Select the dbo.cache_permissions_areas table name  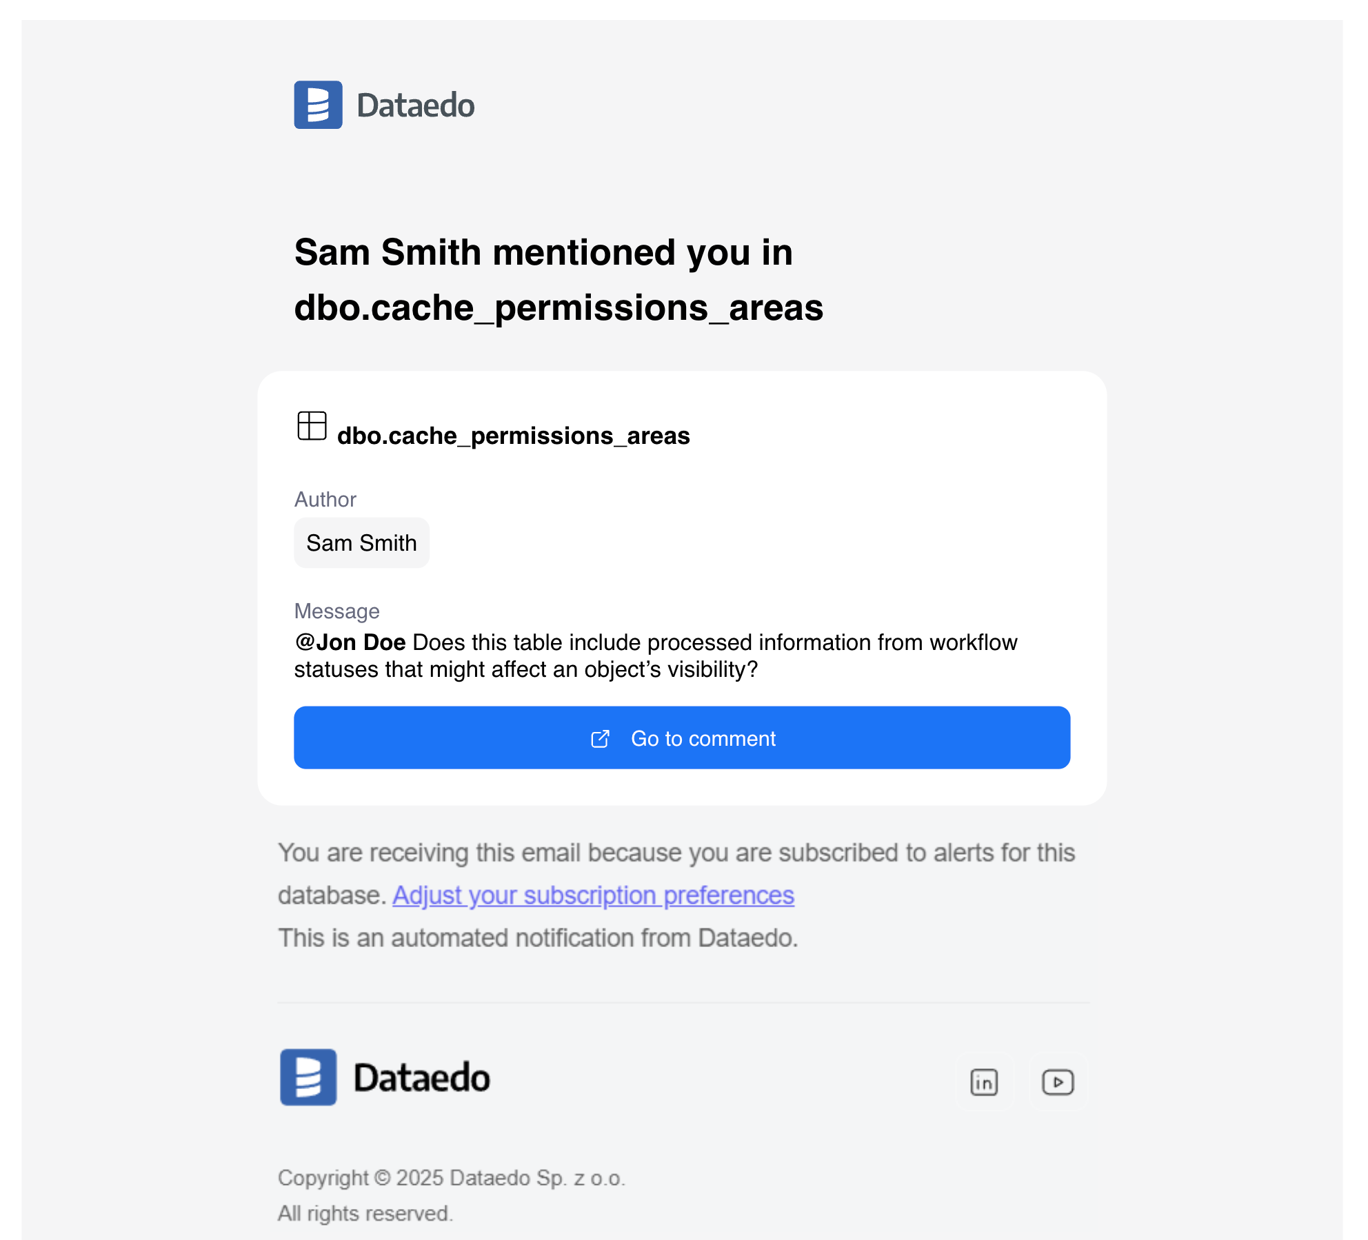[513, 435]
